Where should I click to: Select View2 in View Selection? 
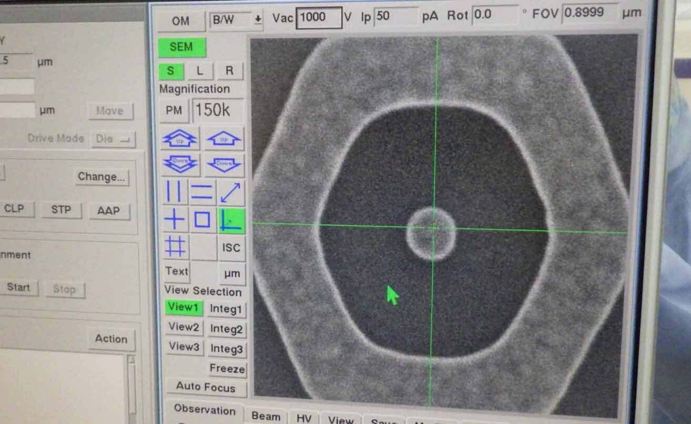click(184, 327)
